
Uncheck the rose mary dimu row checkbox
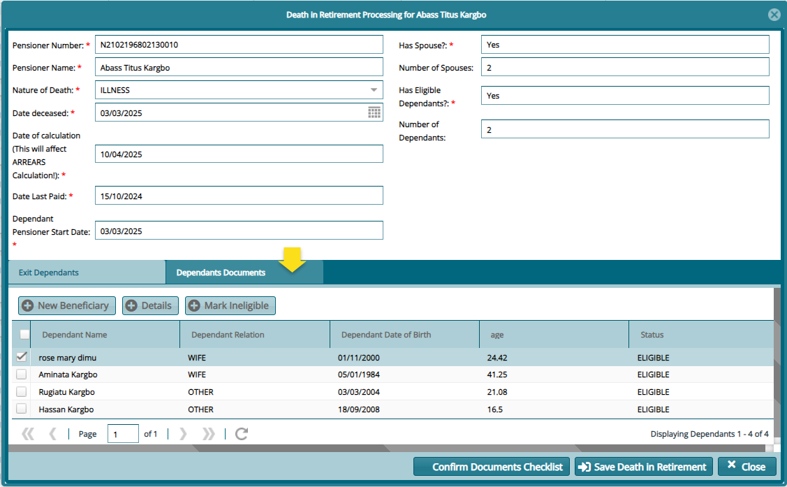coord(22,357)
